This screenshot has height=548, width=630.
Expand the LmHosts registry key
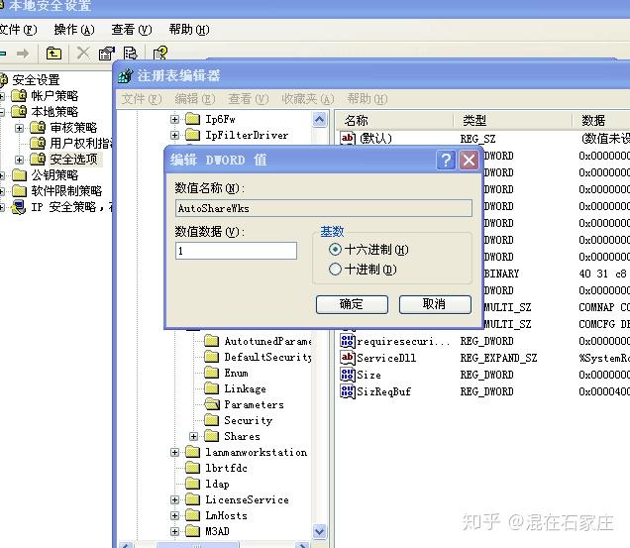174,516
